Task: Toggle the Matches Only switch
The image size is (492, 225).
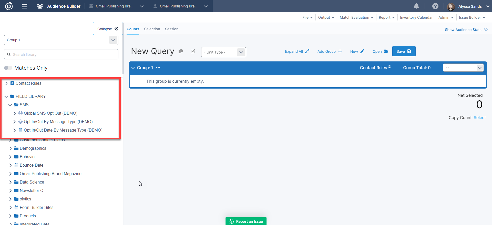Action: pos(8,68)
